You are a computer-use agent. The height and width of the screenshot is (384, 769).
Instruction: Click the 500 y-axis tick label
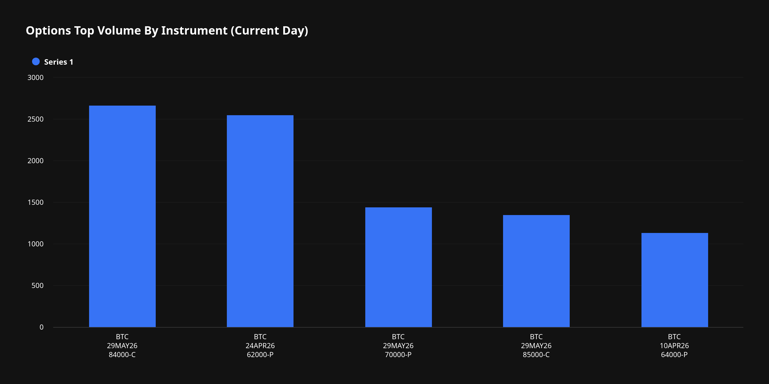click(37, 285)
